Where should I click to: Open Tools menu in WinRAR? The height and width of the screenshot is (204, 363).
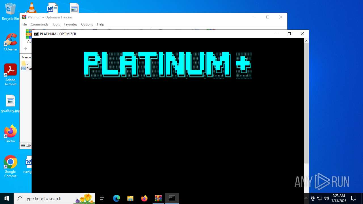click(56, 24)
